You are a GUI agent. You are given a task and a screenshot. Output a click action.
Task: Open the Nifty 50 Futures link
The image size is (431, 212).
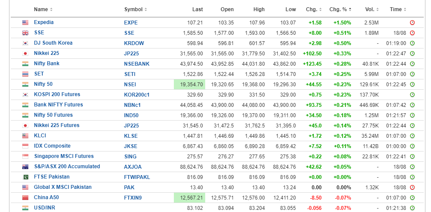53,115
